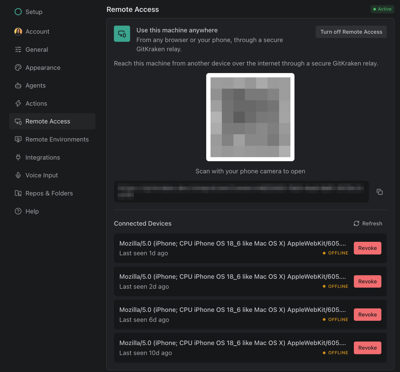
Task: Click the Agents robot icon
Action: click(18, 85)
